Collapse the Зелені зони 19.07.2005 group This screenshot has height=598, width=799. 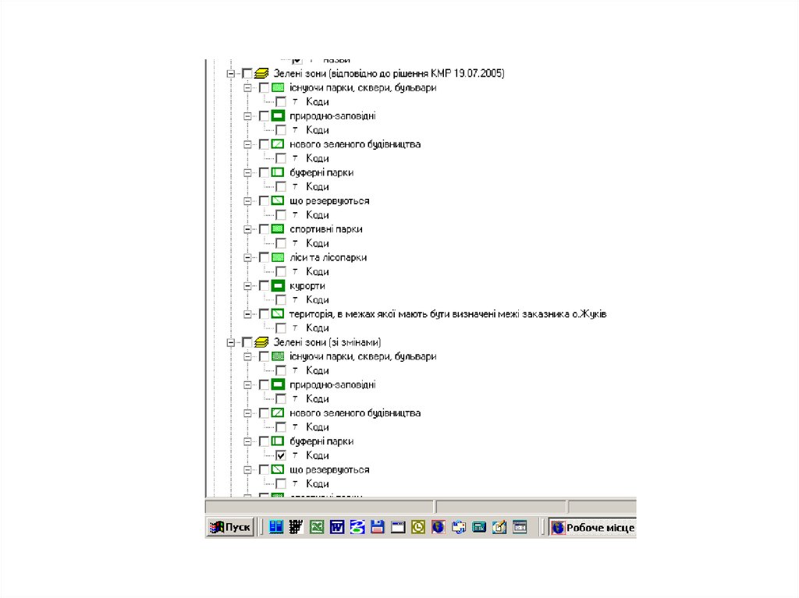click(230, 73)
